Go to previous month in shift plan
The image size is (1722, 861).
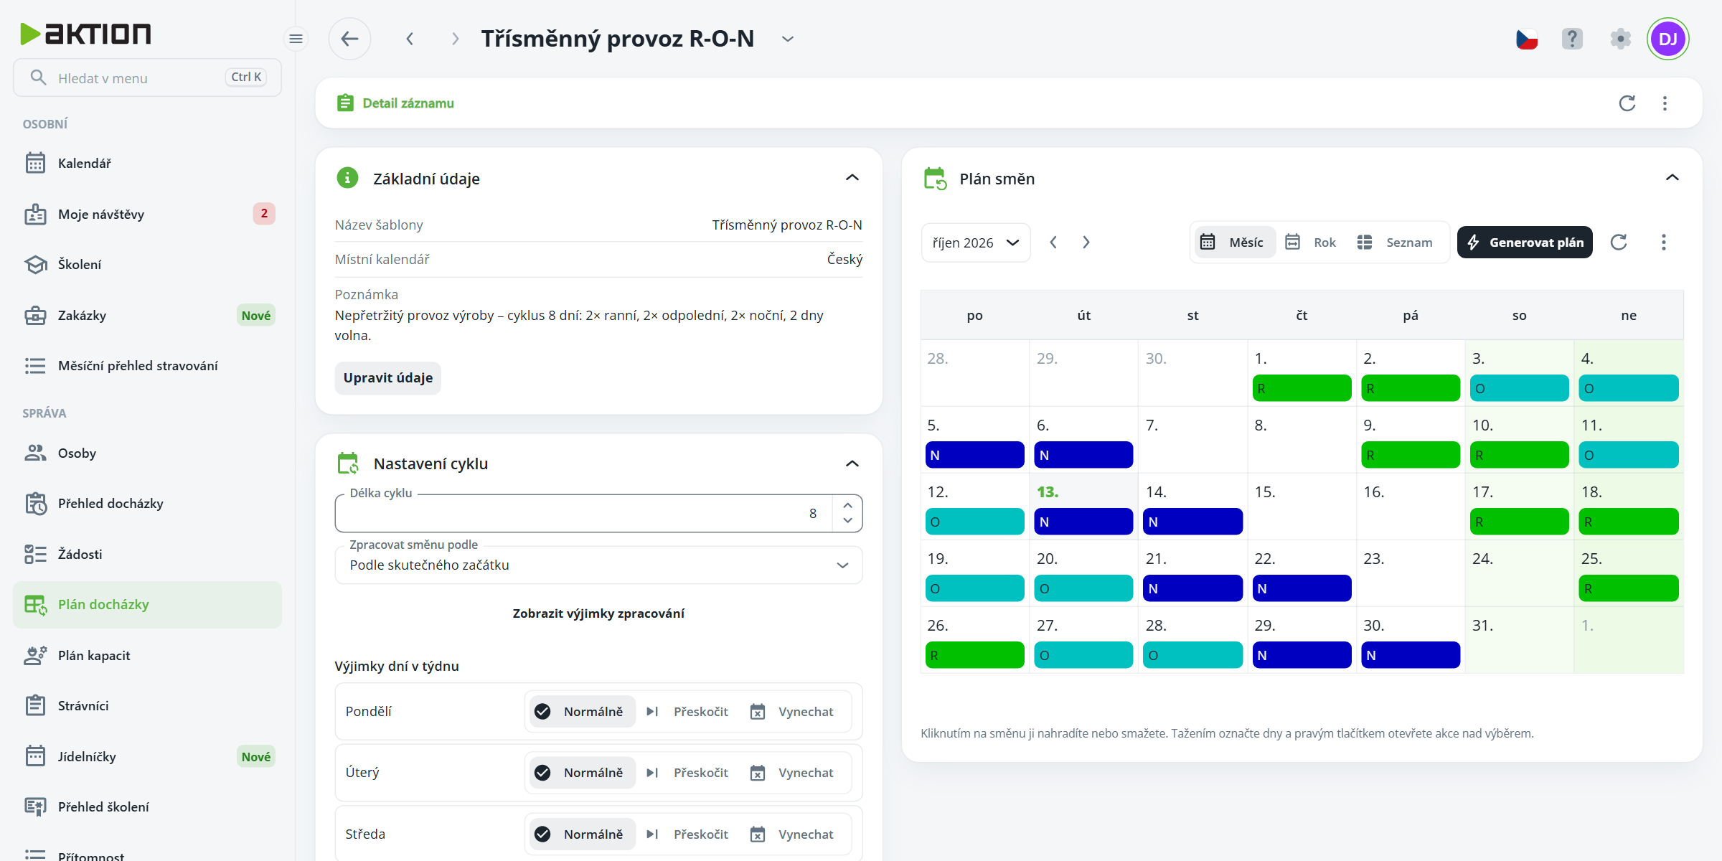click(x=1053, y=243)
